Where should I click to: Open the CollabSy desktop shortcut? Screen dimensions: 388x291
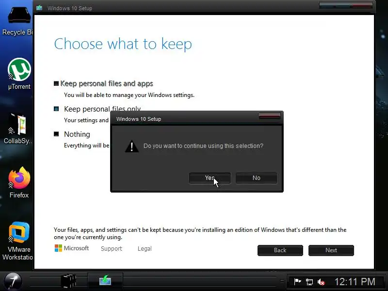[18, 129]
